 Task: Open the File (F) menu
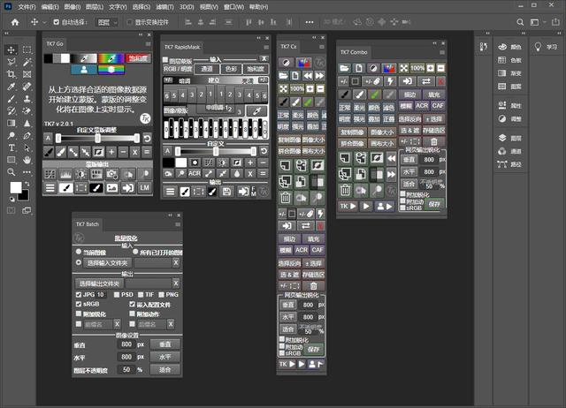click(27, 7)
